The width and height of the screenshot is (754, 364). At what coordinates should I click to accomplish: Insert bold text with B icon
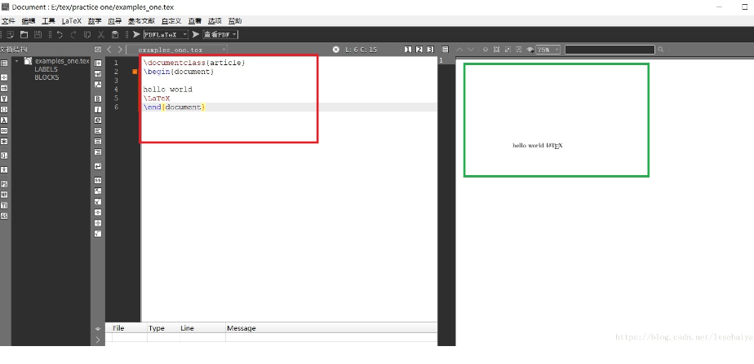(98, 99)
